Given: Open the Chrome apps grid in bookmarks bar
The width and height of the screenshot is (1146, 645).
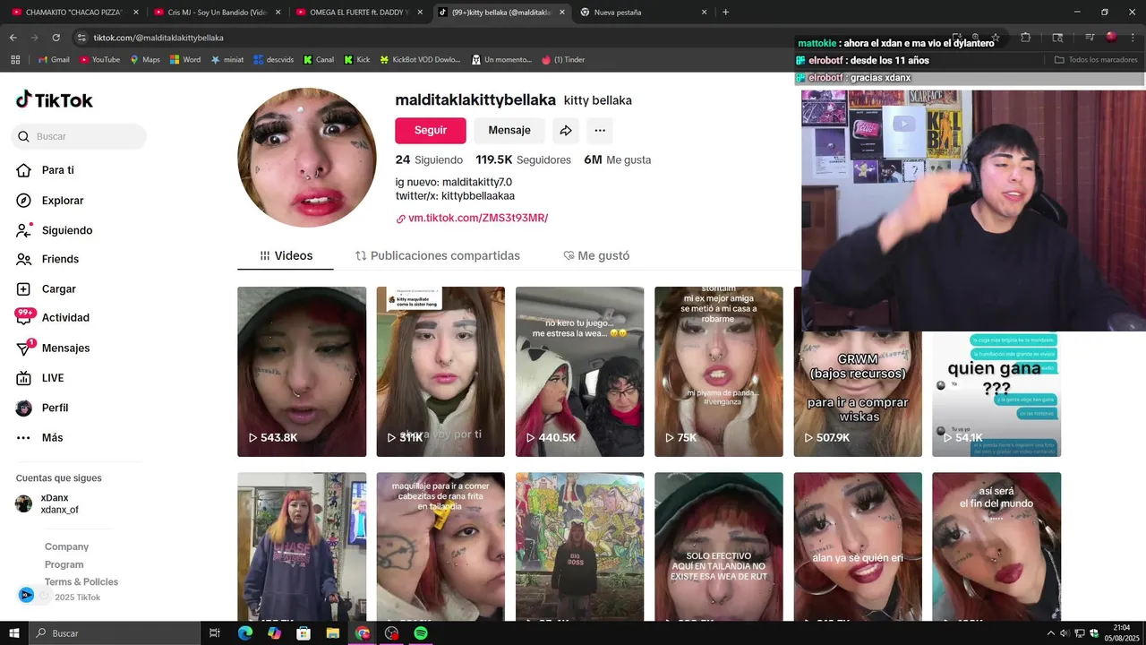Looking at the screenshot, I should (x=15, y=60).
